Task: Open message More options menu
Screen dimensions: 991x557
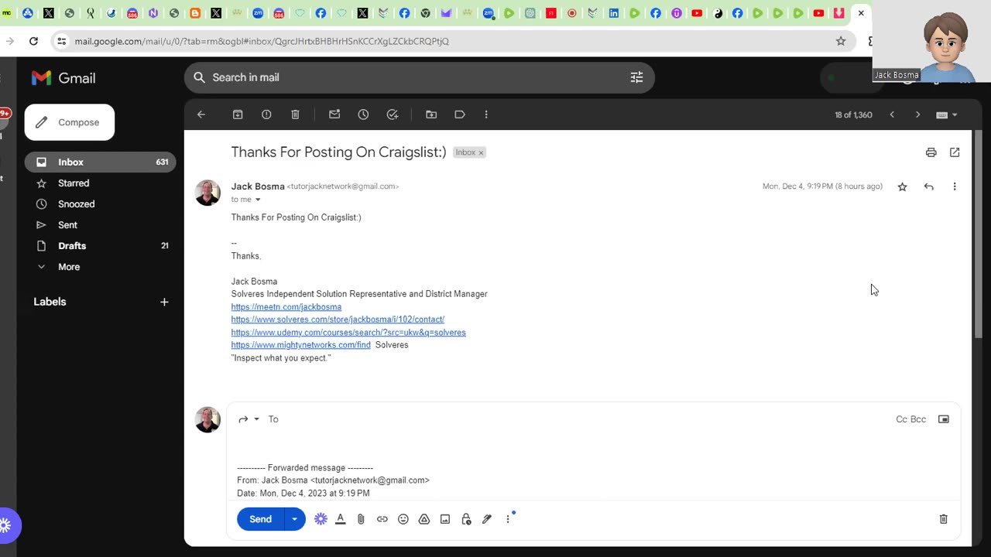Action: 955,186
